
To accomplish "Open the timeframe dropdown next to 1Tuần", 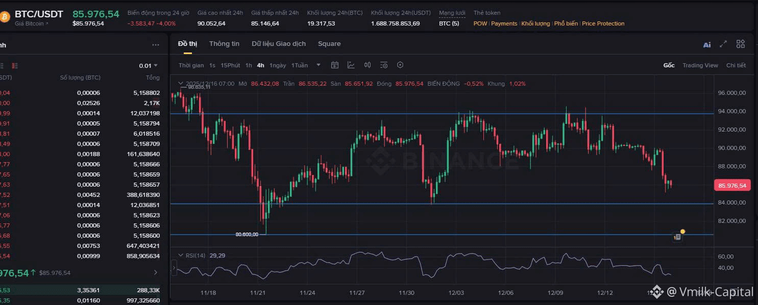I will point(318,65).
